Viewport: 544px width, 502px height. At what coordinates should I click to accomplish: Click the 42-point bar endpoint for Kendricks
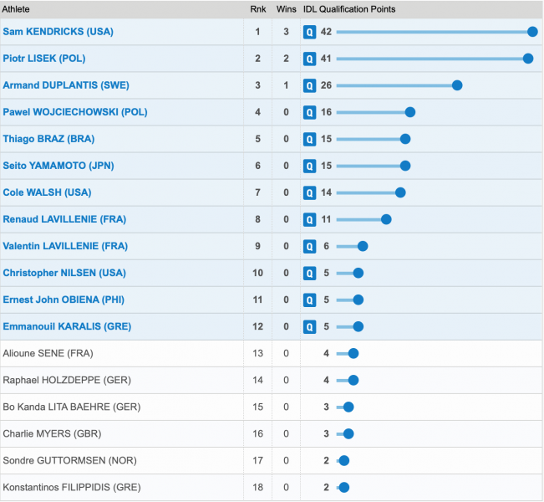[532, 32]
